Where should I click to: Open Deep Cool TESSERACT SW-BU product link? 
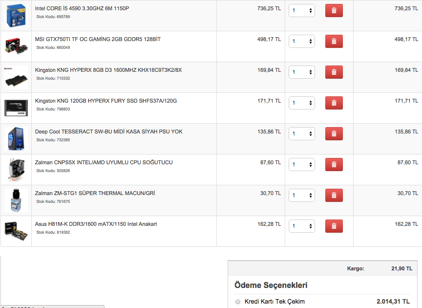click(x=109, y=132)
